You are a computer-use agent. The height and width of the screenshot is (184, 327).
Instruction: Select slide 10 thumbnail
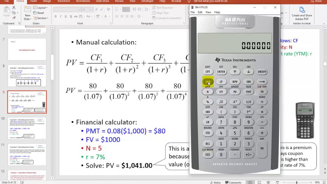[27, 128]
